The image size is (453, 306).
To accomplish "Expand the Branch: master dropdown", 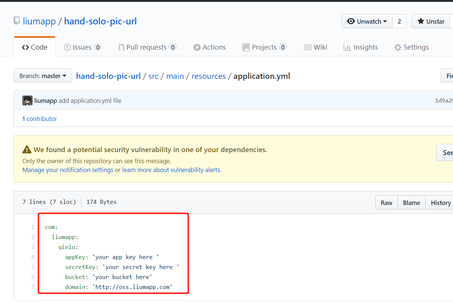I will point(43,76).
